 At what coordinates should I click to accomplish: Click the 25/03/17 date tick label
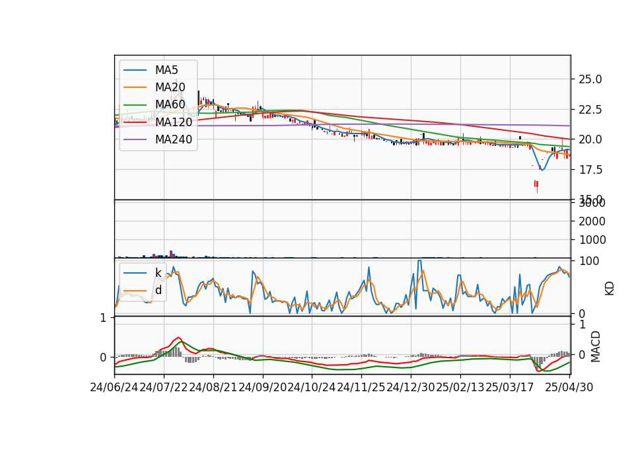[x=509, y=387]
